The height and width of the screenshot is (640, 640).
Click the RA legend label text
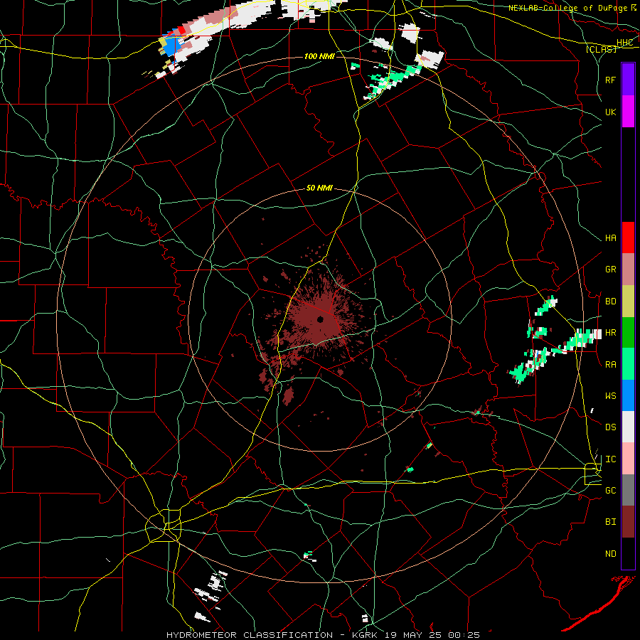tap(611, 365)
